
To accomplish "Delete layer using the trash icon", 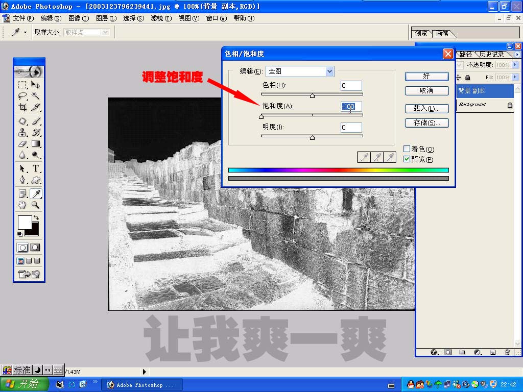I will click(x=507, y=352).
